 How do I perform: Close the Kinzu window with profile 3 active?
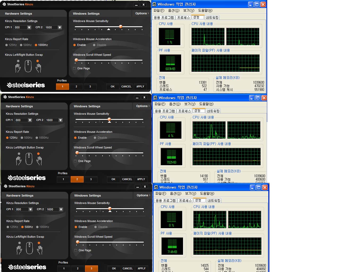coord(145,186)
